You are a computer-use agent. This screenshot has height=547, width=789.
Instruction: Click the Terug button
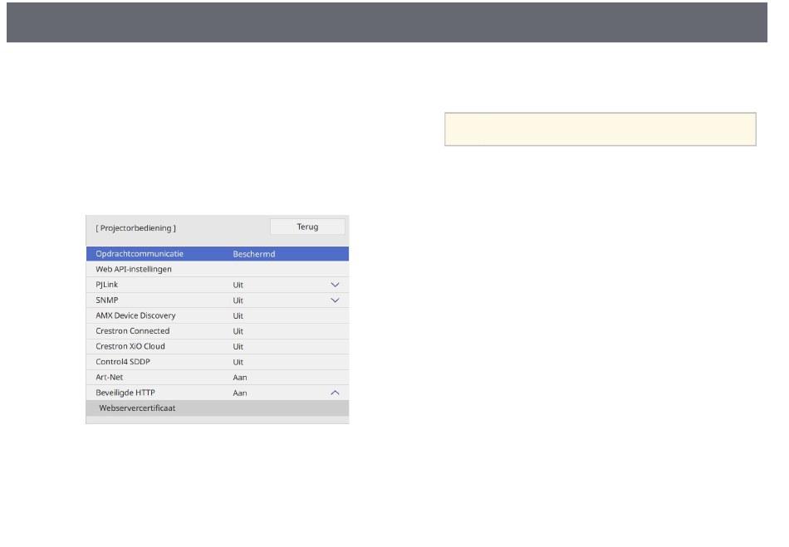click(307, 227)
